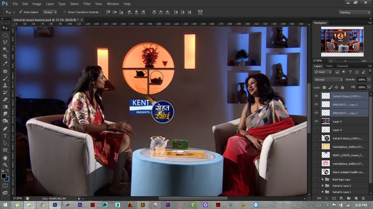Switch to the Channels tab
The image size is (373, 209).
342,66
